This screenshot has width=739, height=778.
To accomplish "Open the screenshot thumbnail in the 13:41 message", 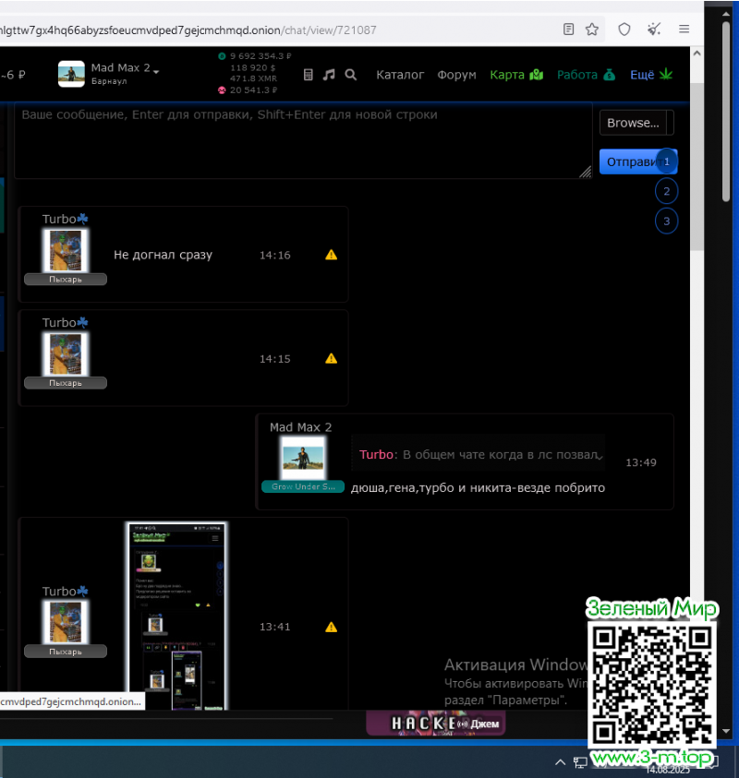I will pyautogui.click(x=176, y=616).
